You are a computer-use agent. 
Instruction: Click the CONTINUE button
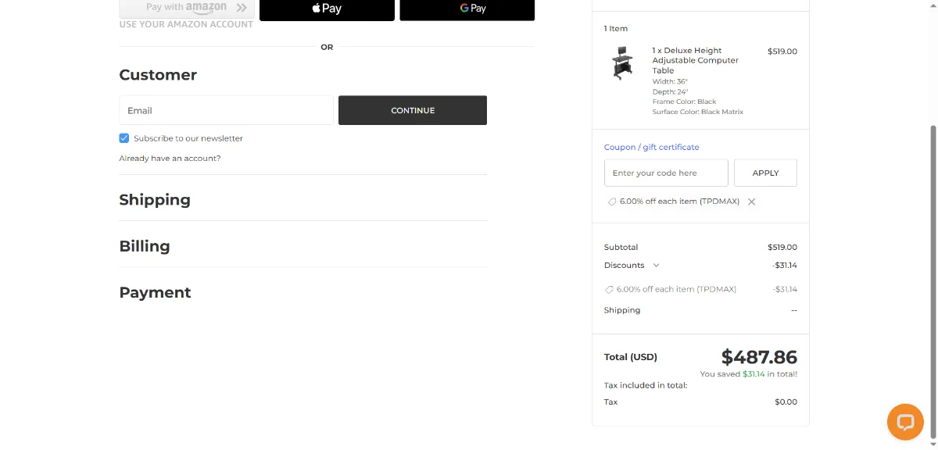pyautogui.click(x=413, y=110)
